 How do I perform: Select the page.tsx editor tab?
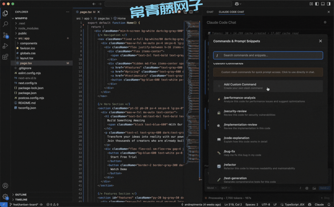(86, 12)
